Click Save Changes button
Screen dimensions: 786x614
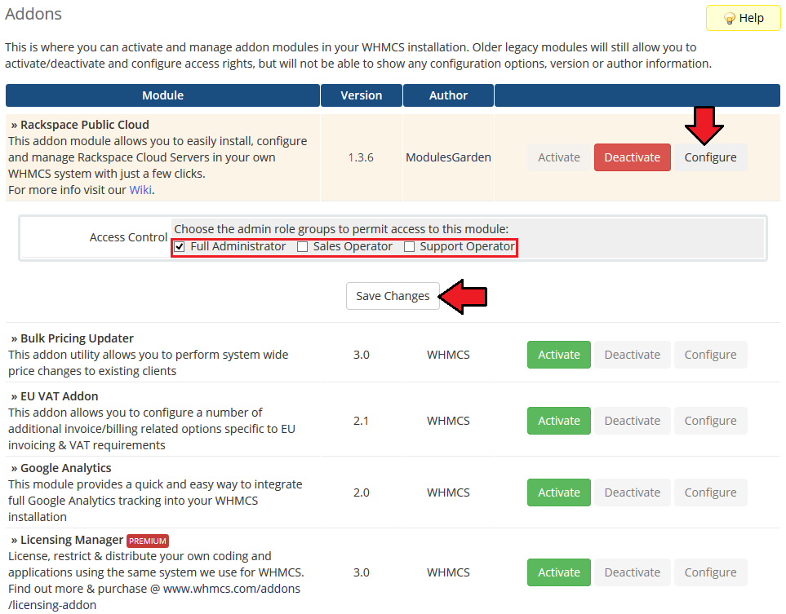[x=393, y=296]
